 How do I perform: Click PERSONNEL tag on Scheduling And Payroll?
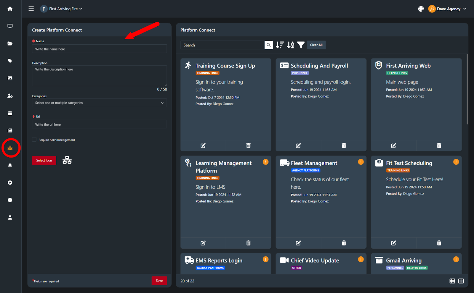[x=300, y=73]
